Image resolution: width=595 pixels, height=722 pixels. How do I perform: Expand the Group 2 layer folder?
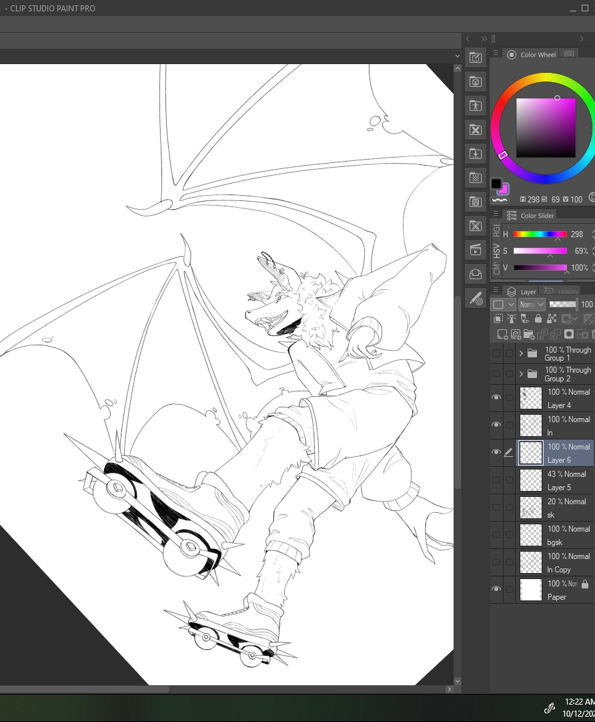(521, 373)
